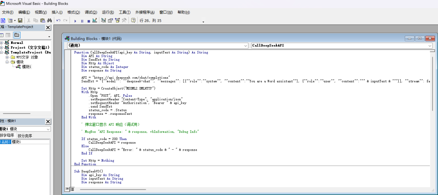
Task: Open the Insert object dropdown arrow
Action: [x=15, y=20]
